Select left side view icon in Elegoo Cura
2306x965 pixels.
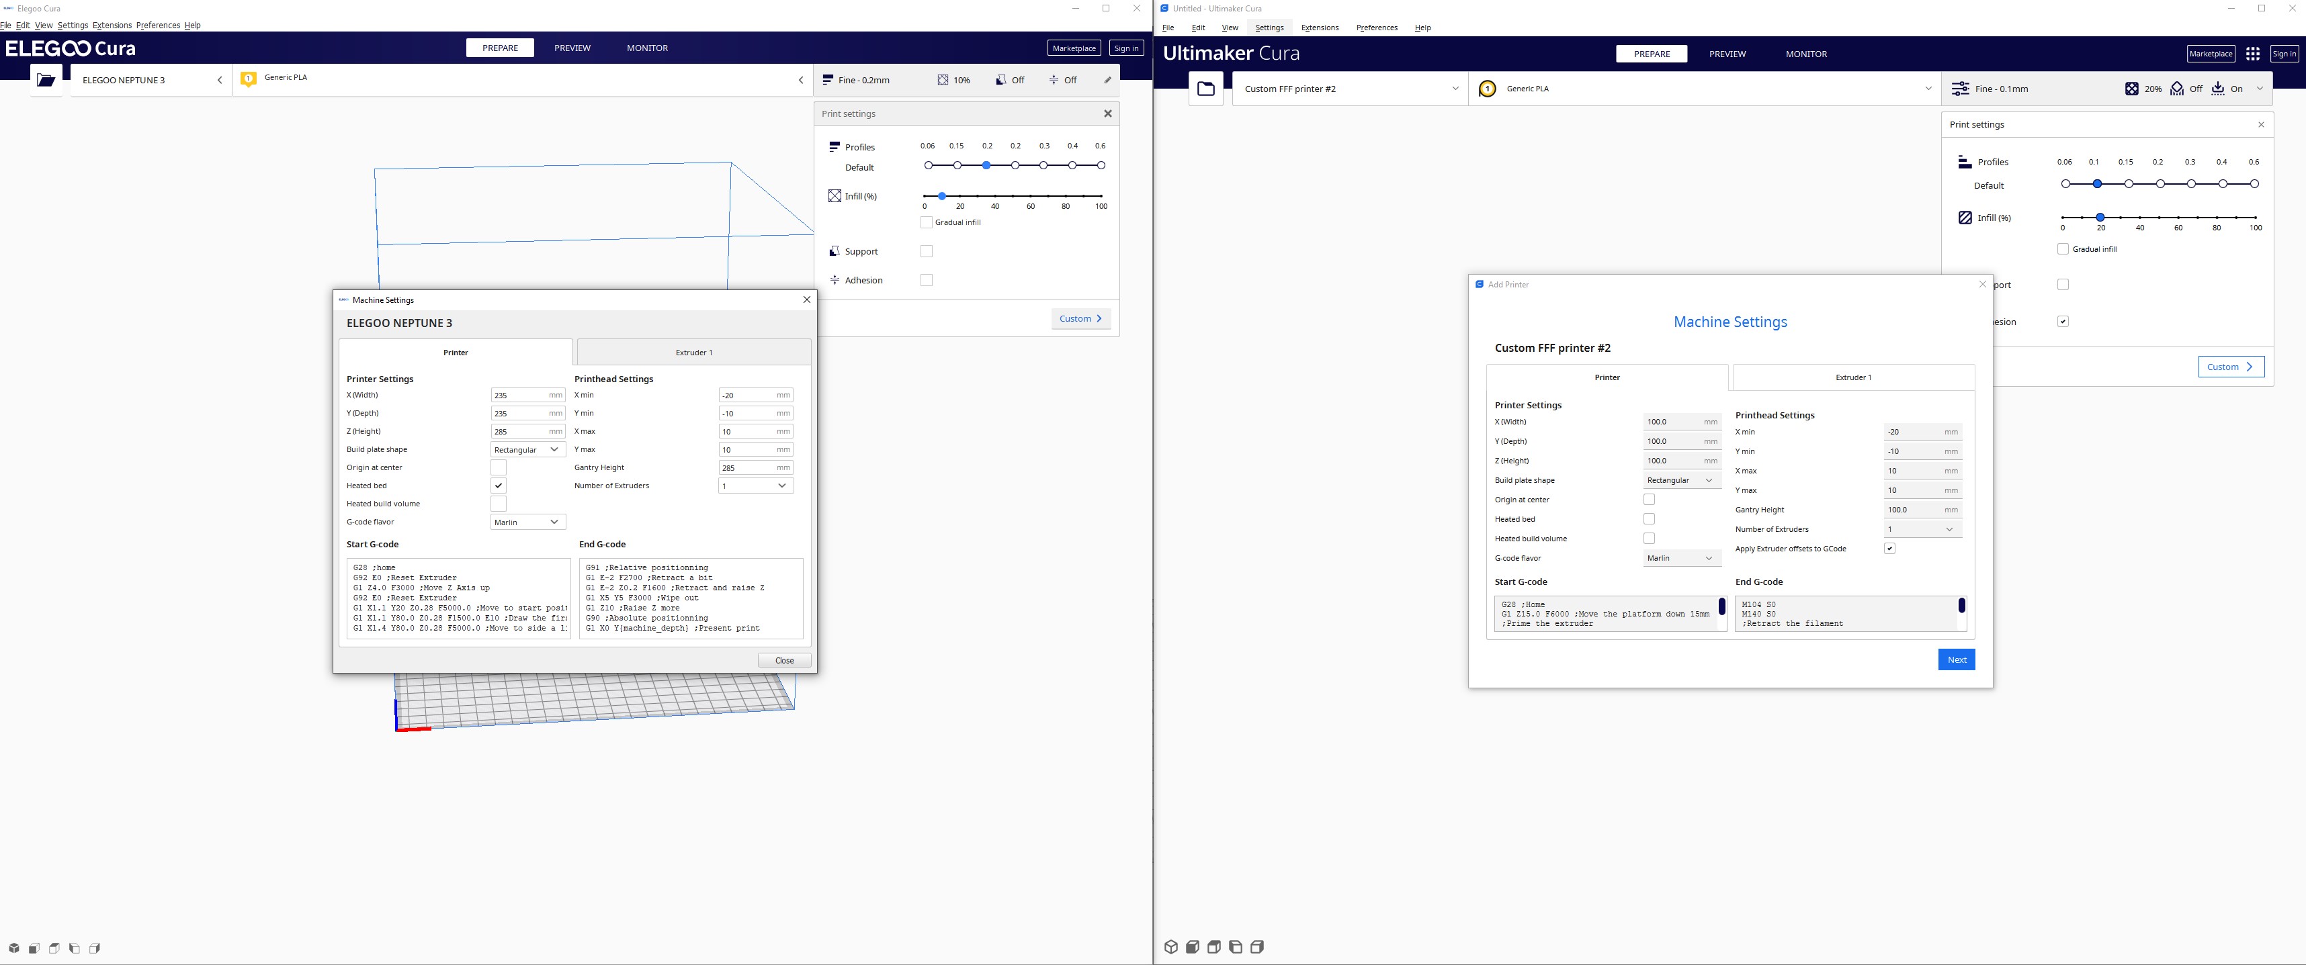click(75, 948)
